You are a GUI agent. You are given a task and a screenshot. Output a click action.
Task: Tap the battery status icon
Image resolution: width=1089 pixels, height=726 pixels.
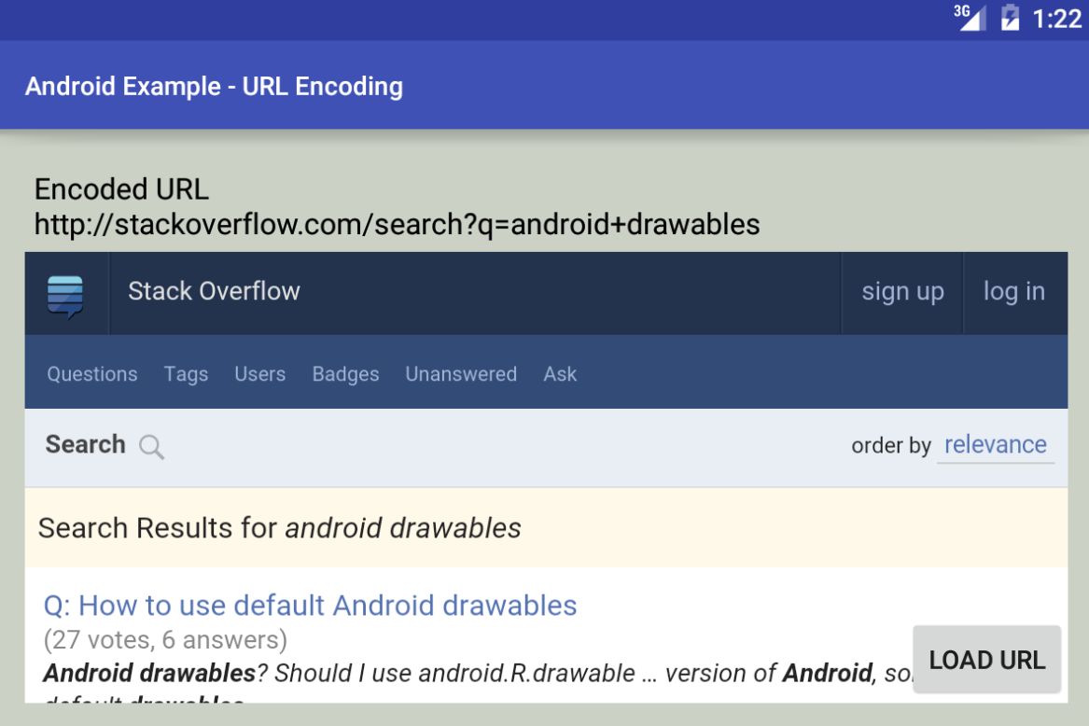pos(1010,18)
